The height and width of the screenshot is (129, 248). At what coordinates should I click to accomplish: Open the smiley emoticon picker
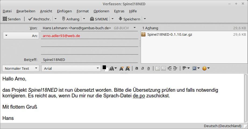[206, 68]
